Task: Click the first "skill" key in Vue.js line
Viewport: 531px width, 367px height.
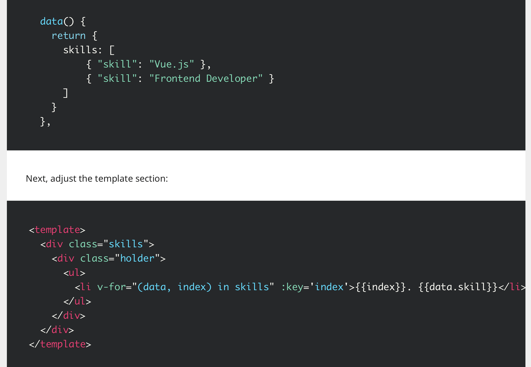Action: click(x=117, y=64)
